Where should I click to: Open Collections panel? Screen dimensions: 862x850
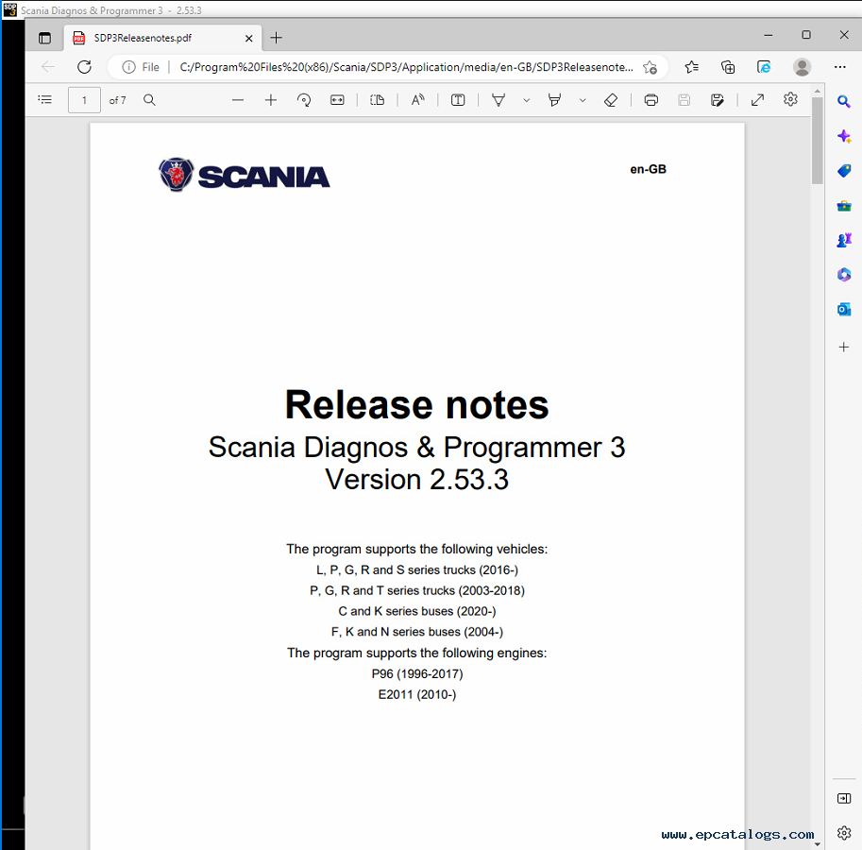pyautogui.click(x=727, y=67)
